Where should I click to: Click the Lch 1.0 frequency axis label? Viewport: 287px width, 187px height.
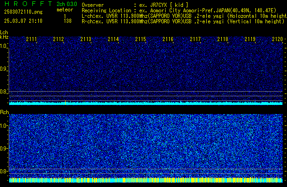pos(4,46)
